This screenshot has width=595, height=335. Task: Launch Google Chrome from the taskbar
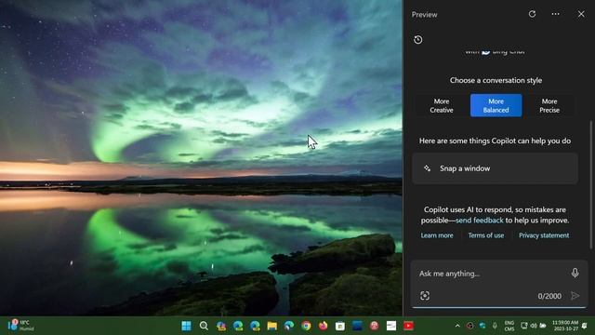306,326
